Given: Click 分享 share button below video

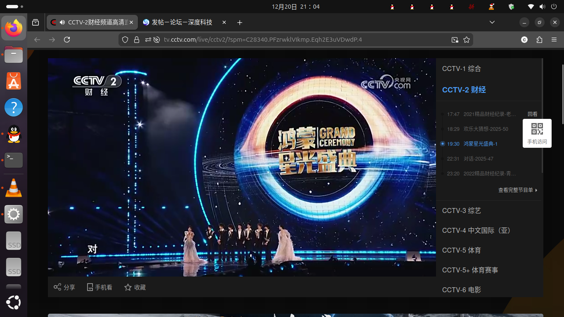Looking at the screenshot, I should (x=64, y=287).
